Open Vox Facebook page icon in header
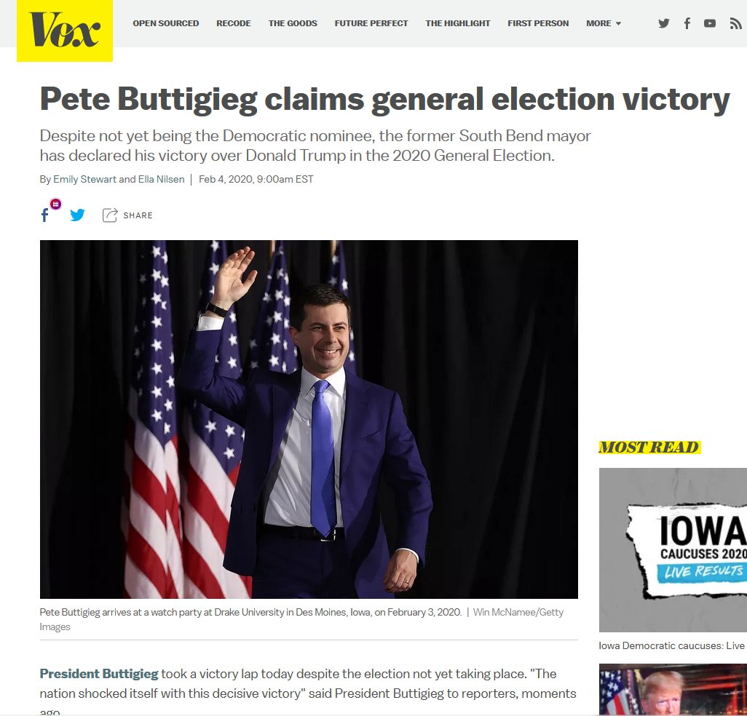The width and height of the screenshot is (747, 716). pos(687,23)
